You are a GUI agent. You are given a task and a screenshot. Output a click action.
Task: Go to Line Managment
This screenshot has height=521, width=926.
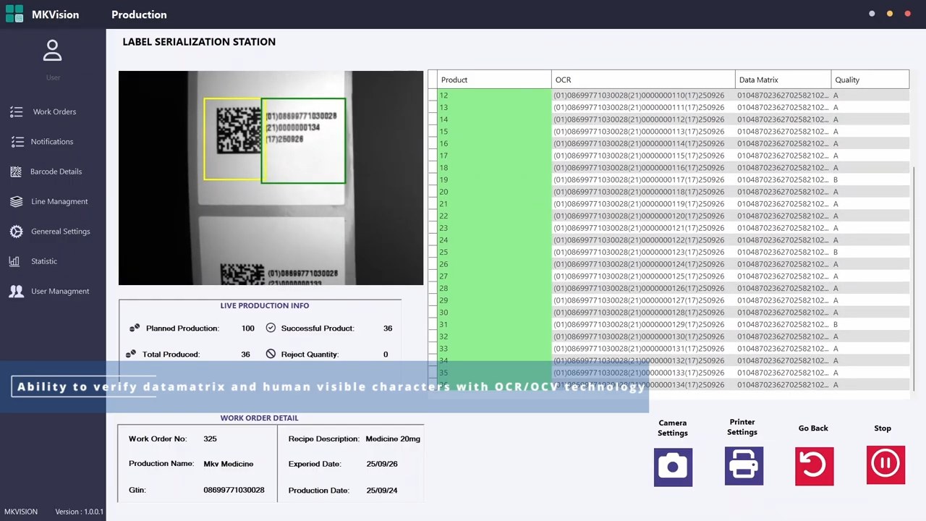point(59,201)
